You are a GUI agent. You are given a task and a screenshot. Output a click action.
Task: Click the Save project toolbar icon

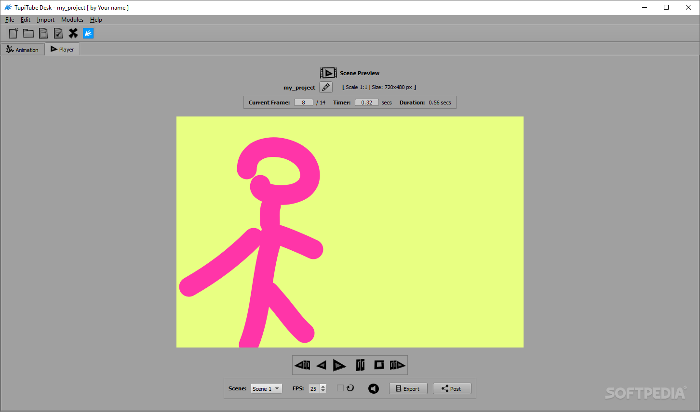pos(43,33)
